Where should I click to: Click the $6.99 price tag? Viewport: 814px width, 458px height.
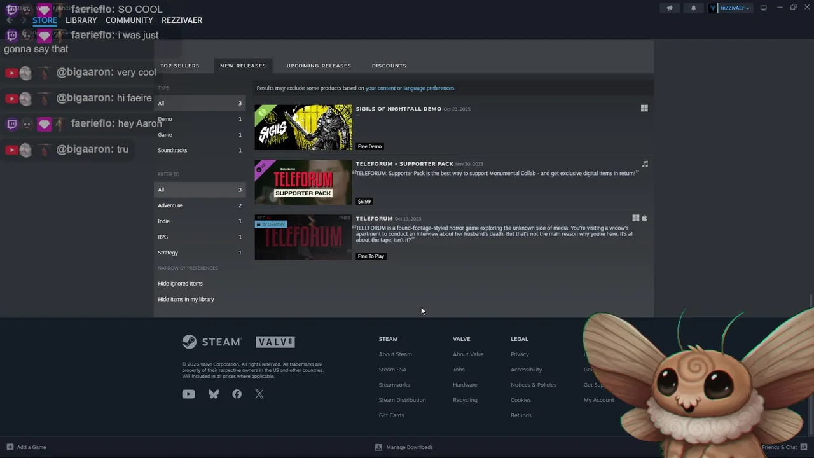click(364, 201)
